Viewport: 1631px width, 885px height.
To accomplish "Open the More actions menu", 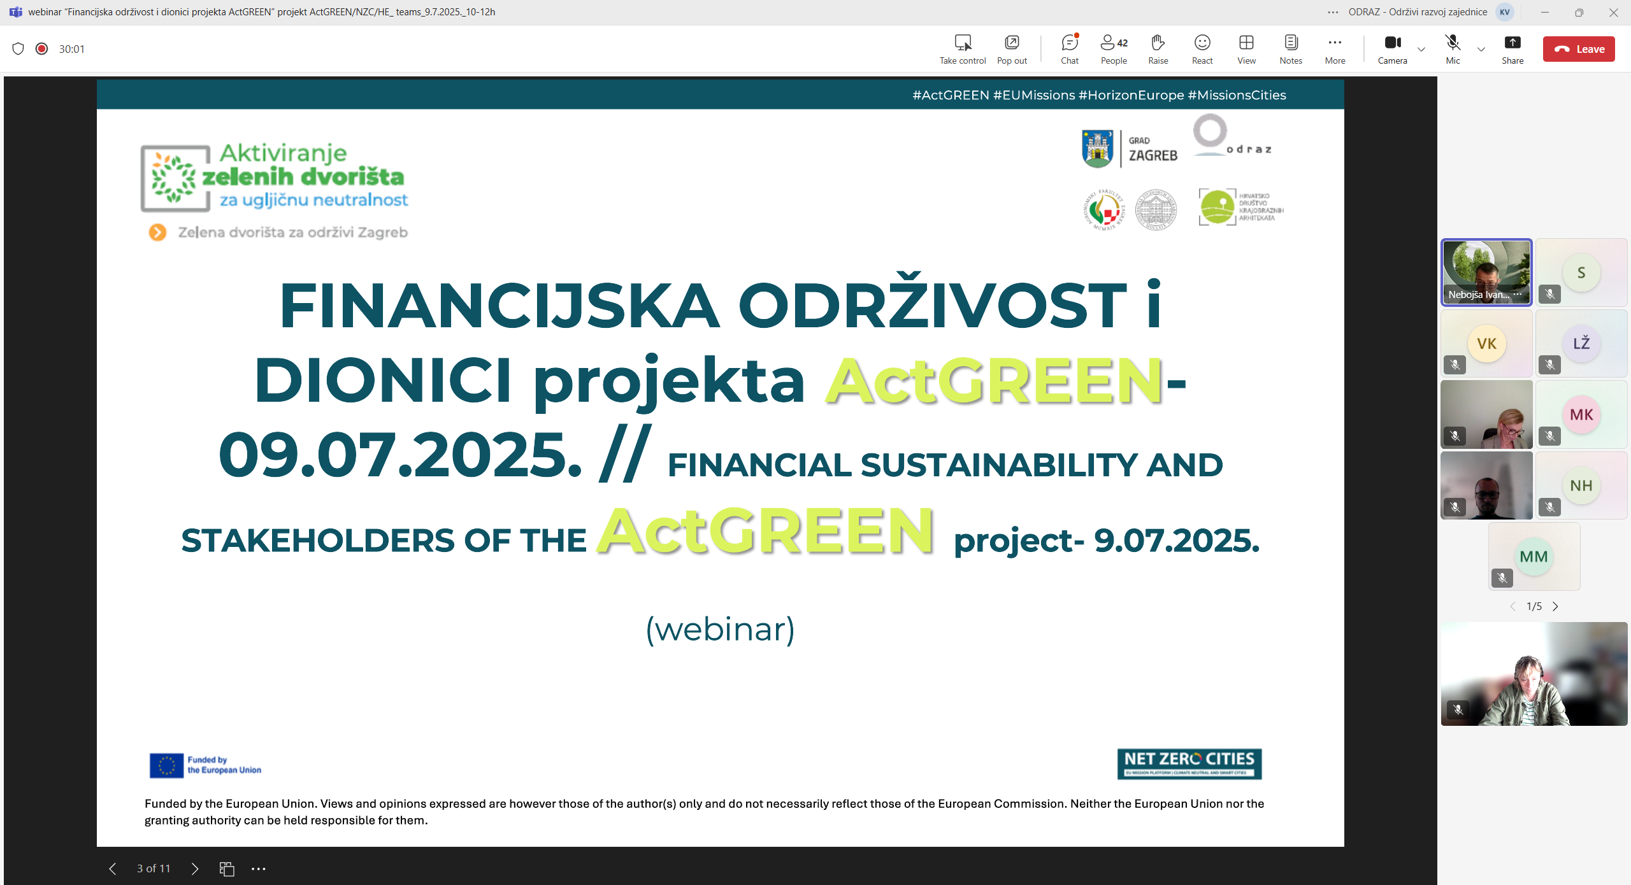I will coord(1335,49).
